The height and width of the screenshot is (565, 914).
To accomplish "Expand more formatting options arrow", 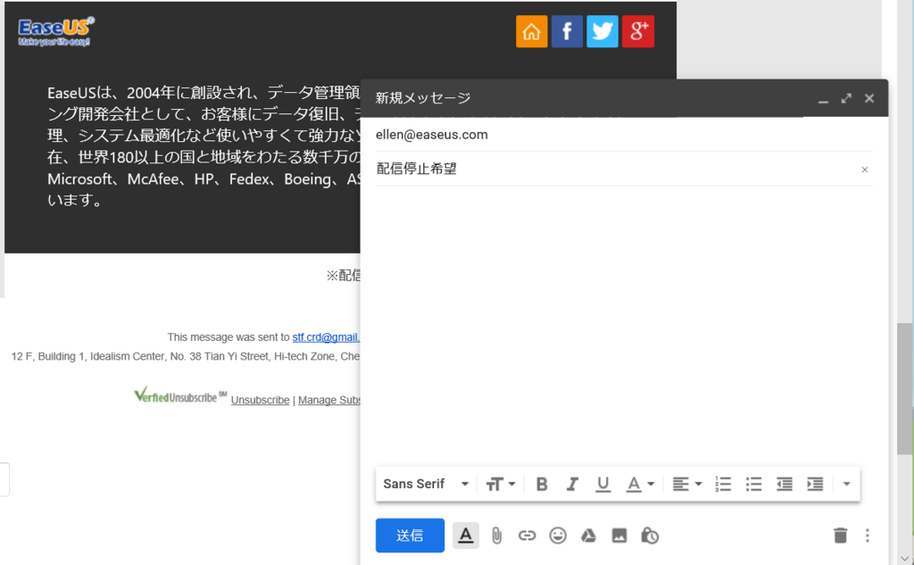I will (846, 484).
